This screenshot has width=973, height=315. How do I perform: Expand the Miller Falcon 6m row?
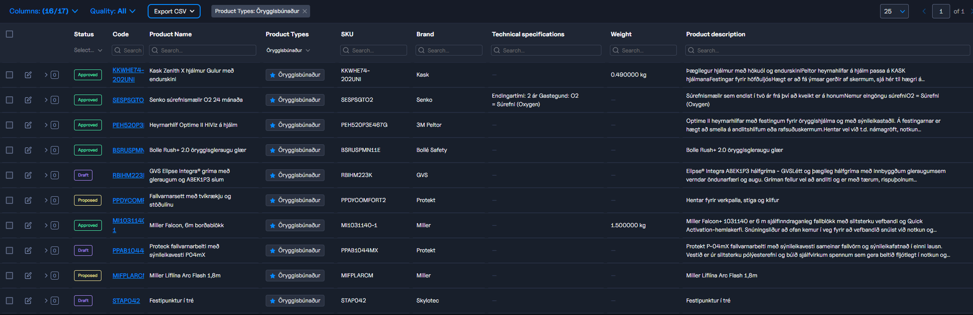click(46, 225)
